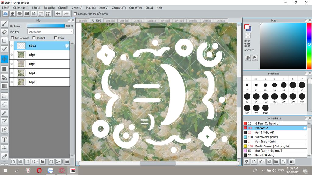Duplicate layer icon in layer panel

click(x=51, y=162)
